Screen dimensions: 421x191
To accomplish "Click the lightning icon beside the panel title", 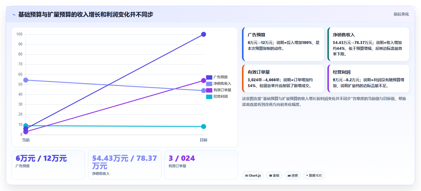I will tap(14, 15).
